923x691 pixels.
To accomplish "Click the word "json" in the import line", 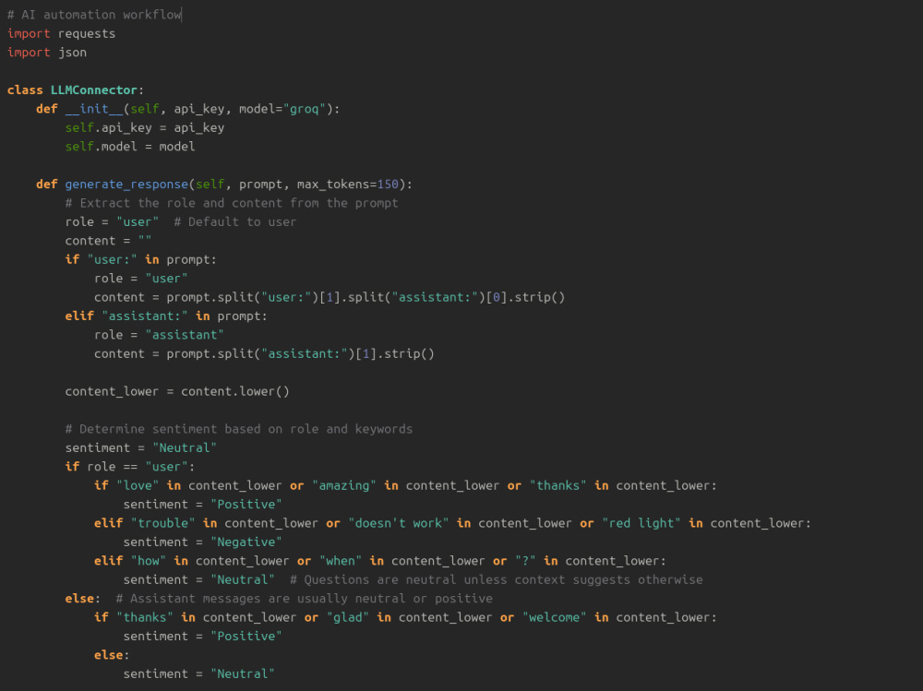I will coord(72,53).
